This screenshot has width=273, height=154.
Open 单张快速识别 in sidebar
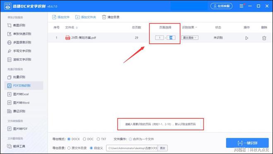[19, 34]
